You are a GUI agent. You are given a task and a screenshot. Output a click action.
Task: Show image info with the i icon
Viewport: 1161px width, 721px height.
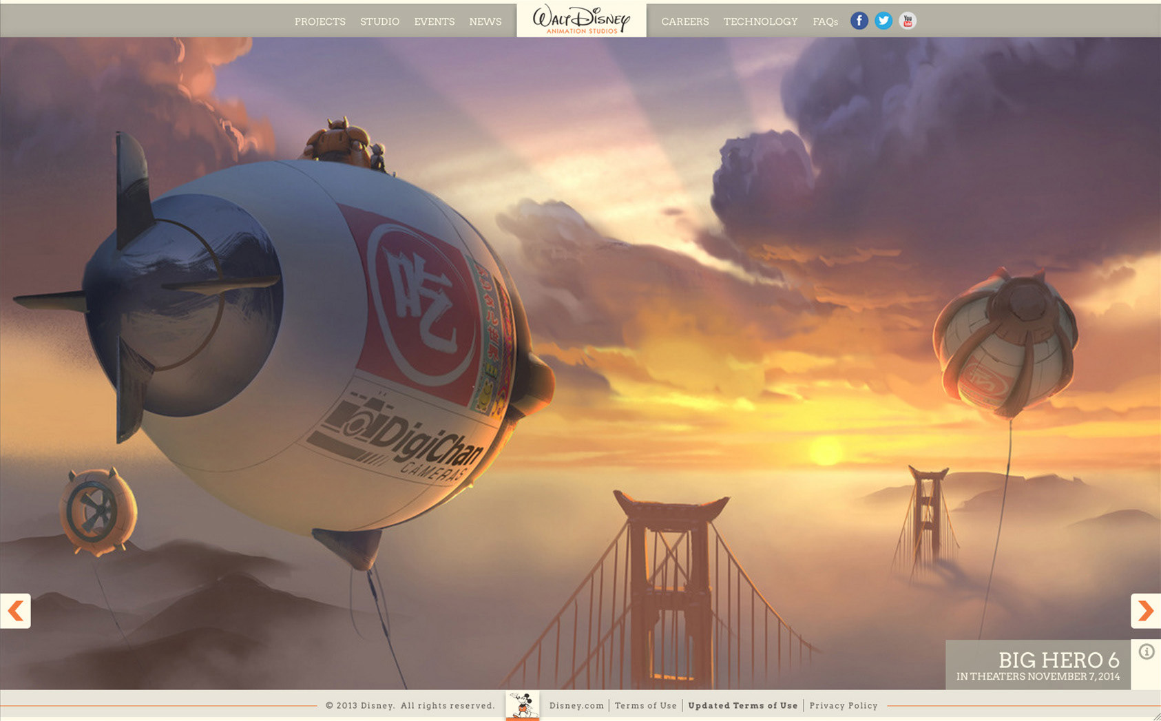tap(1147, 651)
